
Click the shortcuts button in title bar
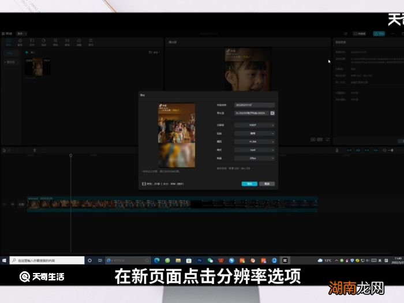360,33
